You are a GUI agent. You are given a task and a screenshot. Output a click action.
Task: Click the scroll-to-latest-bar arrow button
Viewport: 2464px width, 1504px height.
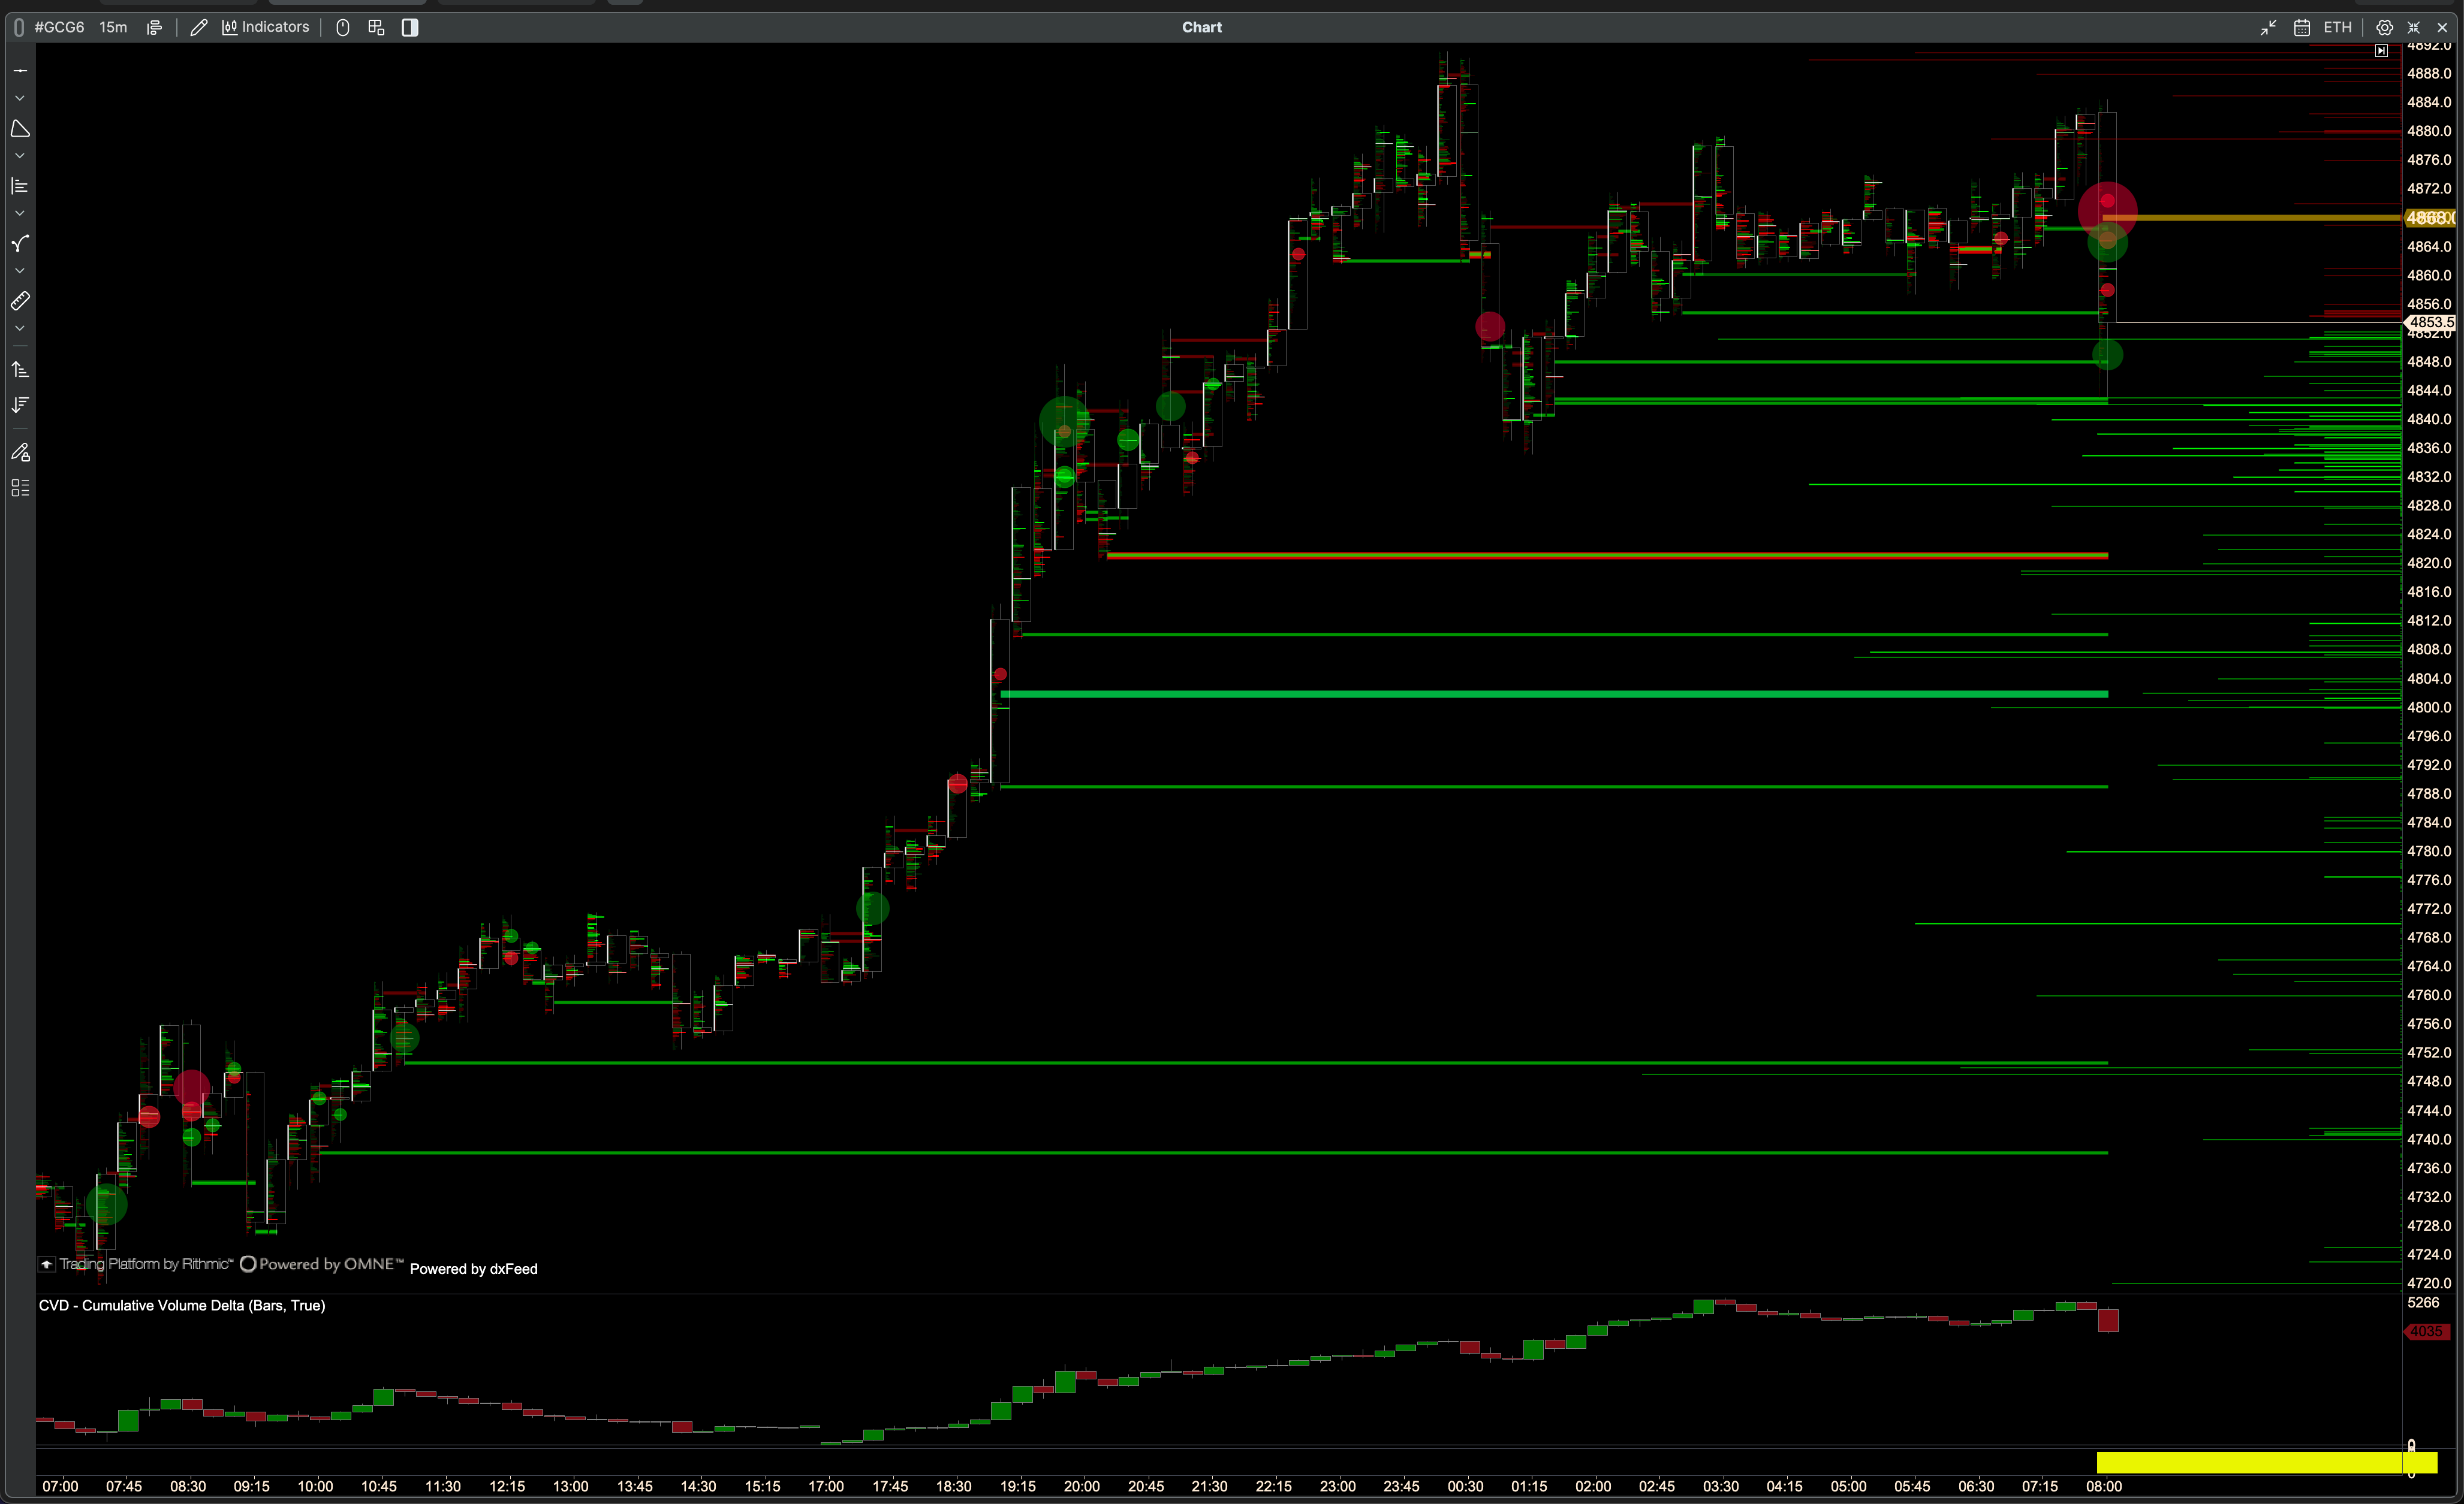pyautogui.click(x=2381, y=50)
